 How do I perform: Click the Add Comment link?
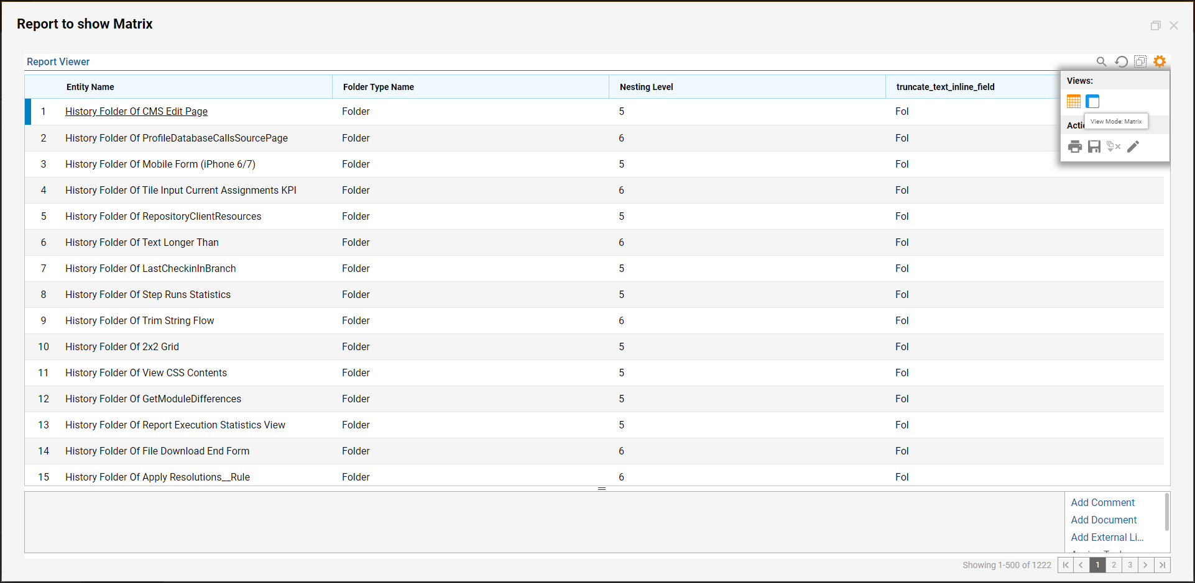click(1102, 502)
